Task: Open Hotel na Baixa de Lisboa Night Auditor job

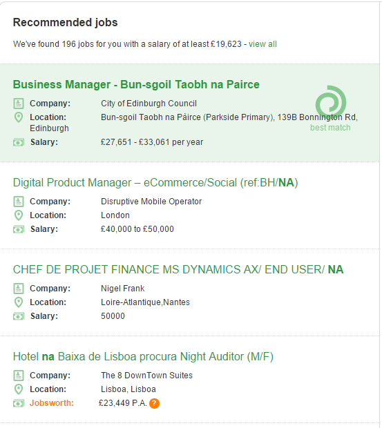Action: 143,357
